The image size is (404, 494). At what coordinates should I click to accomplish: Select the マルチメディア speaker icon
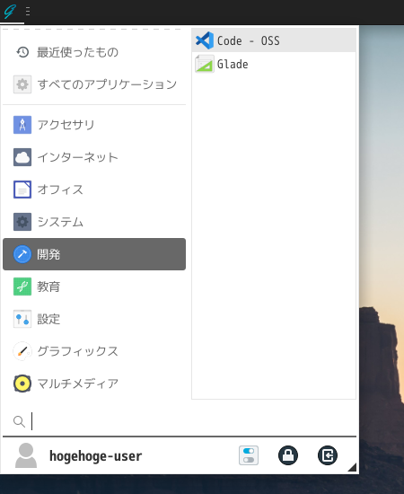coord(22,384)
